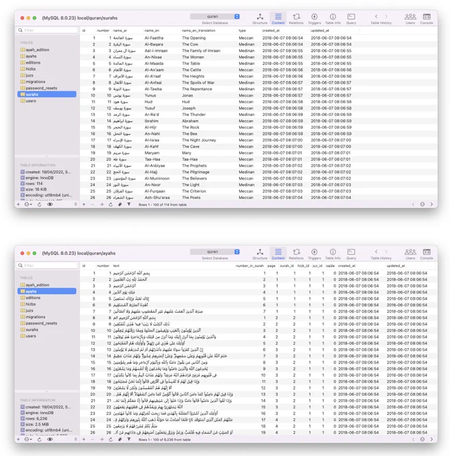
Task: Open Table Info in surahs window
Action: [x=333, y=19]
